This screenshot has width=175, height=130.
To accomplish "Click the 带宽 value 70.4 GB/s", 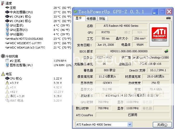I will coord(156,89).
